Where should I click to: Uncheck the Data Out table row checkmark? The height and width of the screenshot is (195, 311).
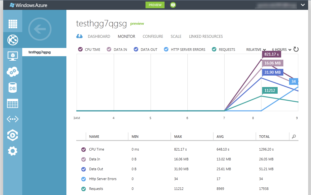click(84, 169)
